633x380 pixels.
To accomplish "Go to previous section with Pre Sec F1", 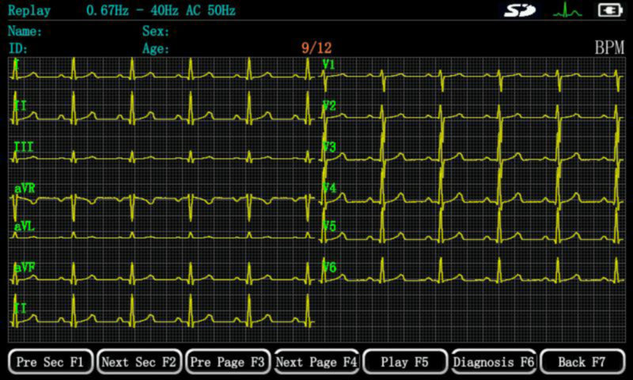I will [51, 362].
